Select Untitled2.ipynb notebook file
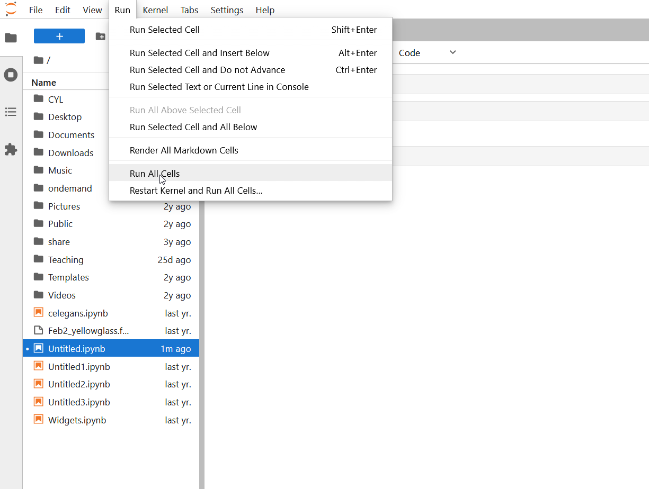This screenshot has width=649, height=489. [111, 384]
